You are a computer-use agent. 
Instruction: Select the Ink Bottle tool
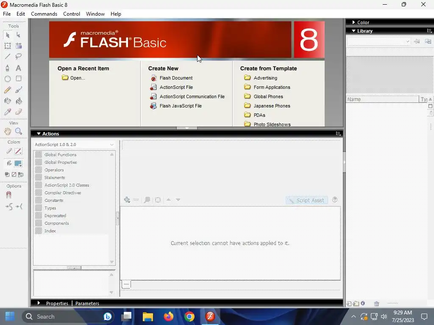point(8,101)
